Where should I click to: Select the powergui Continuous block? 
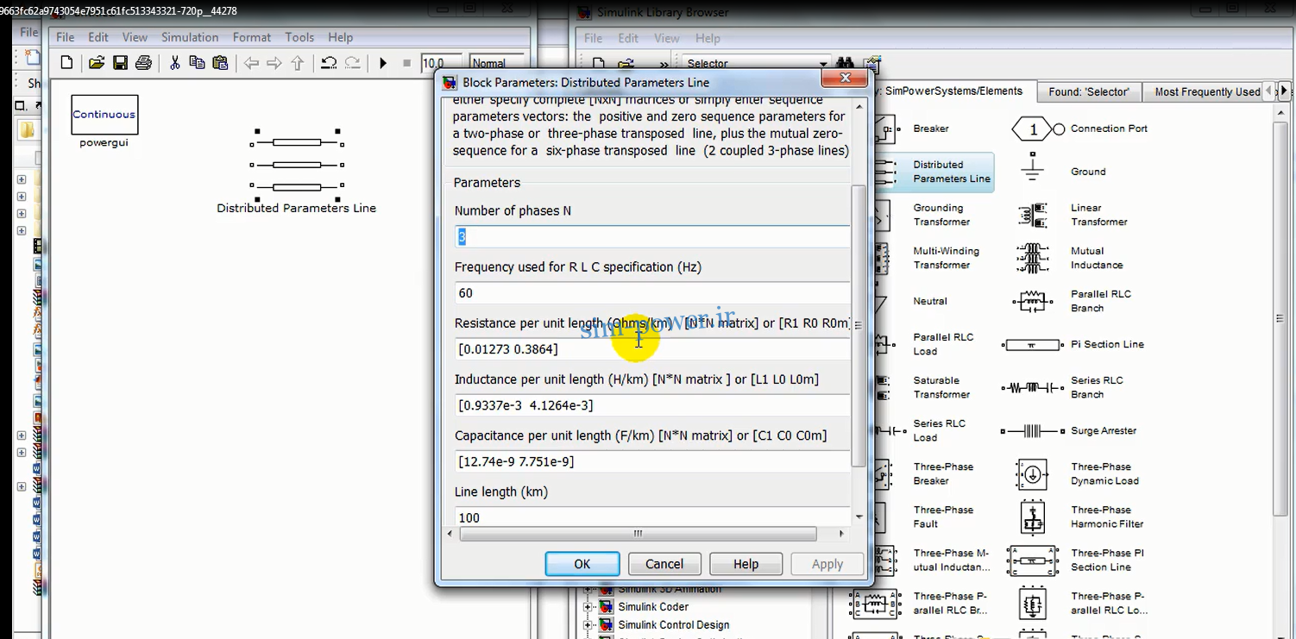pyautogui.click(x=104, y=115)
